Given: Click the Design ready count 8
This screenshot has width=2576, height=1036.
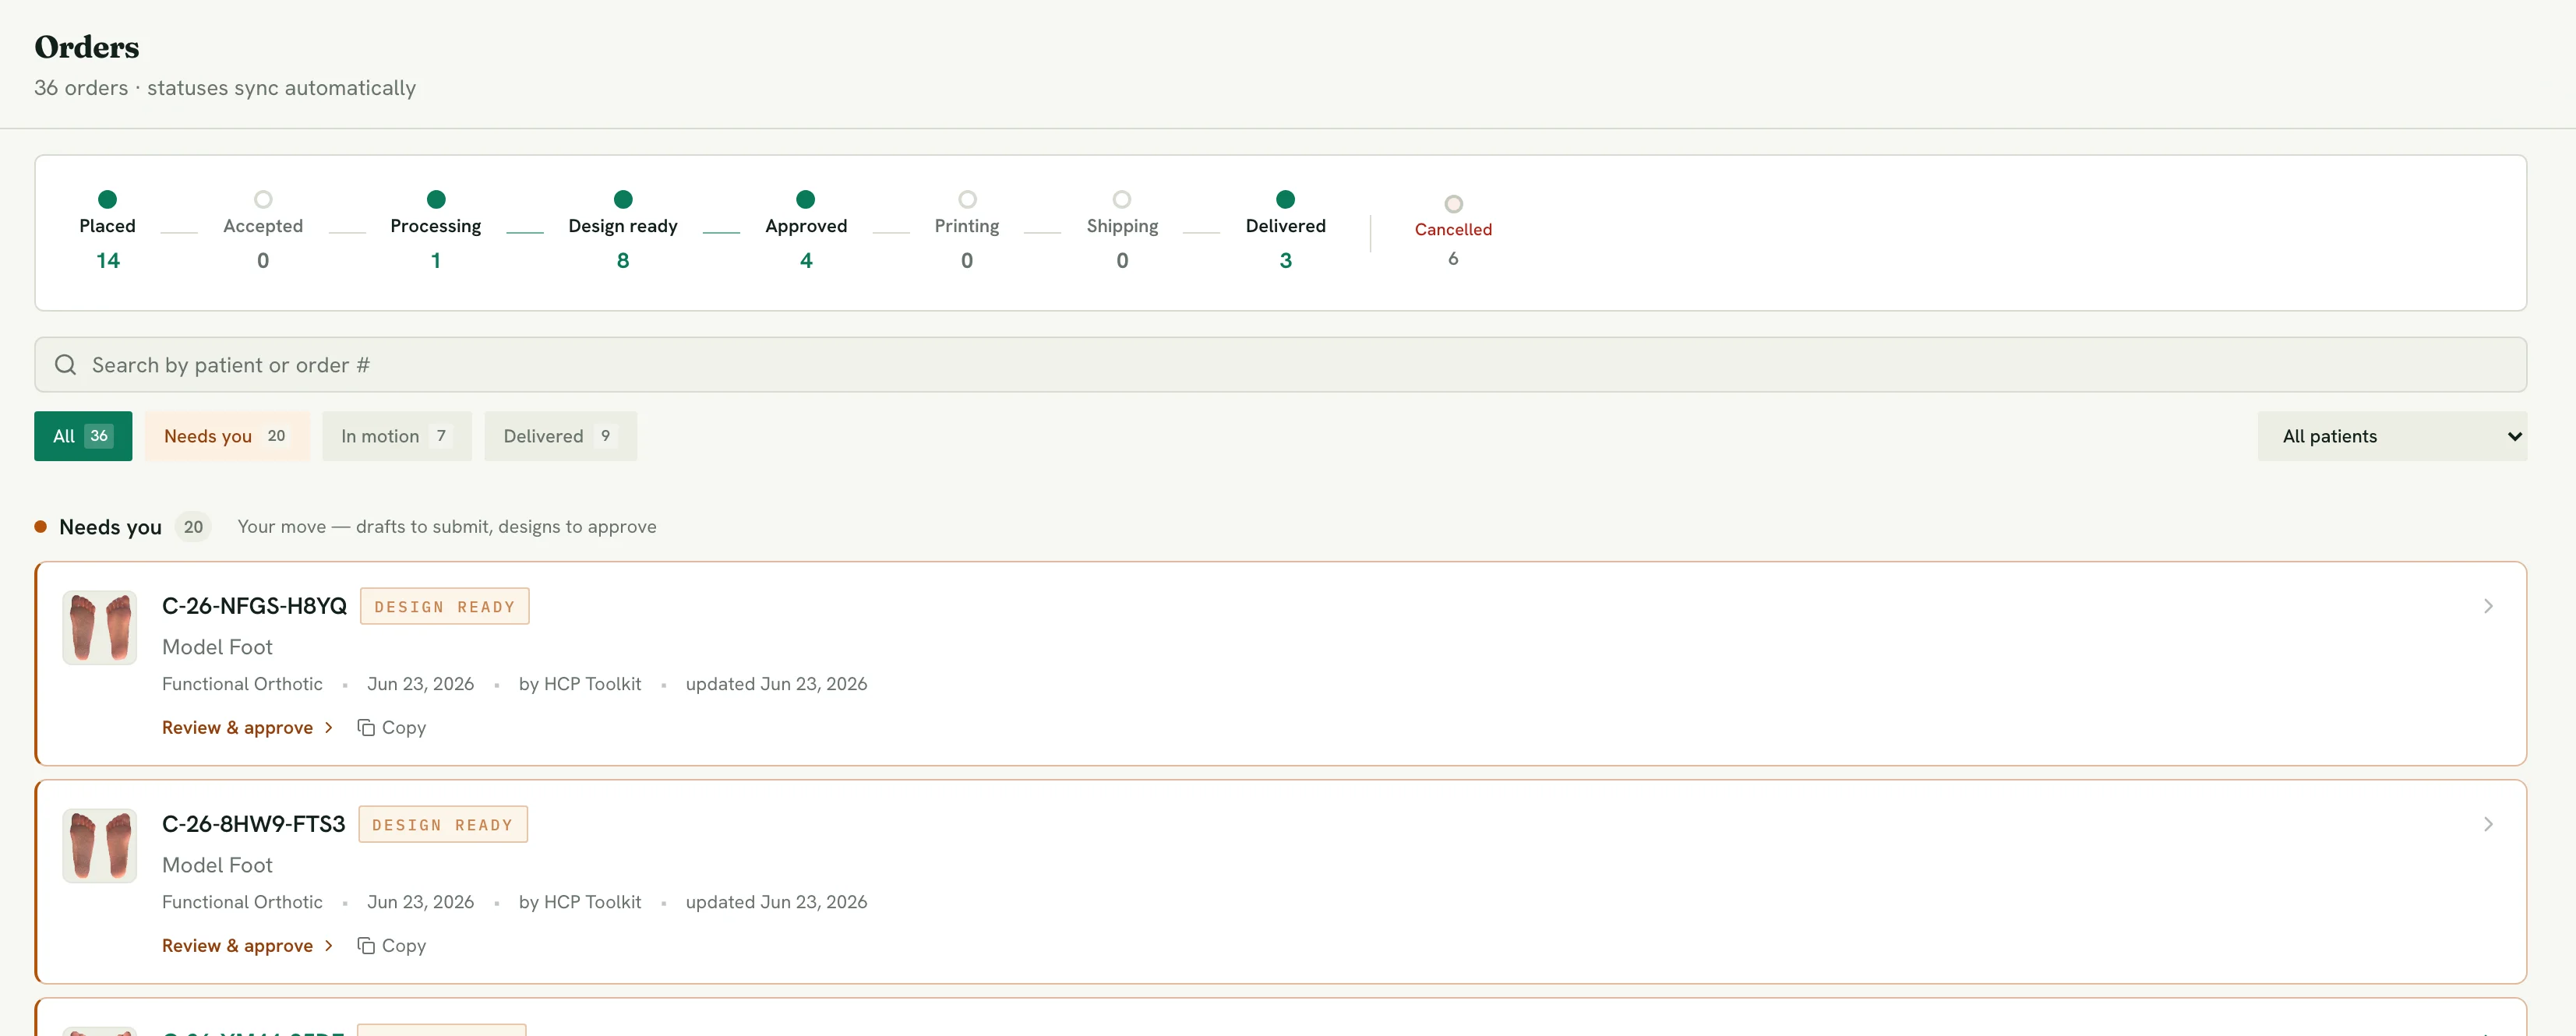Looking at the screenshot, I should pos(622,261).
